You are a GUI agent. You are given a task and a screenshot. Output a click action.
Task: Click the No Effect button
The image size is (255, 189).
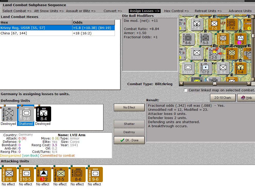tap(129, 107)
